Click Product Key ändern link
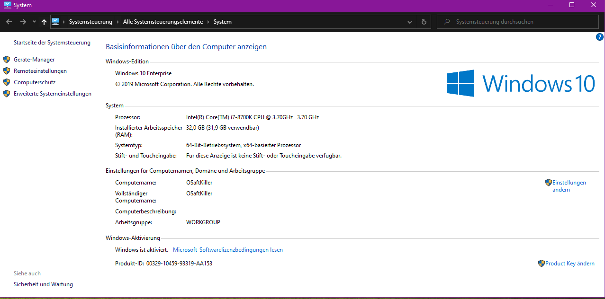Screen dimensions: 605x299 tap(570, 264)
